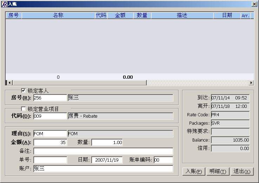Click the Arr. column header
The width and height of the screenshot is (259, 183).
pyautogui.click(x=246, y=15)
